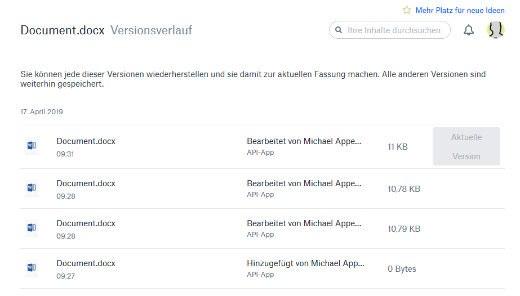Screen dimensions: 520x296
Task: Click the '17. April 2019' date header
Action: tap(42, 112)
